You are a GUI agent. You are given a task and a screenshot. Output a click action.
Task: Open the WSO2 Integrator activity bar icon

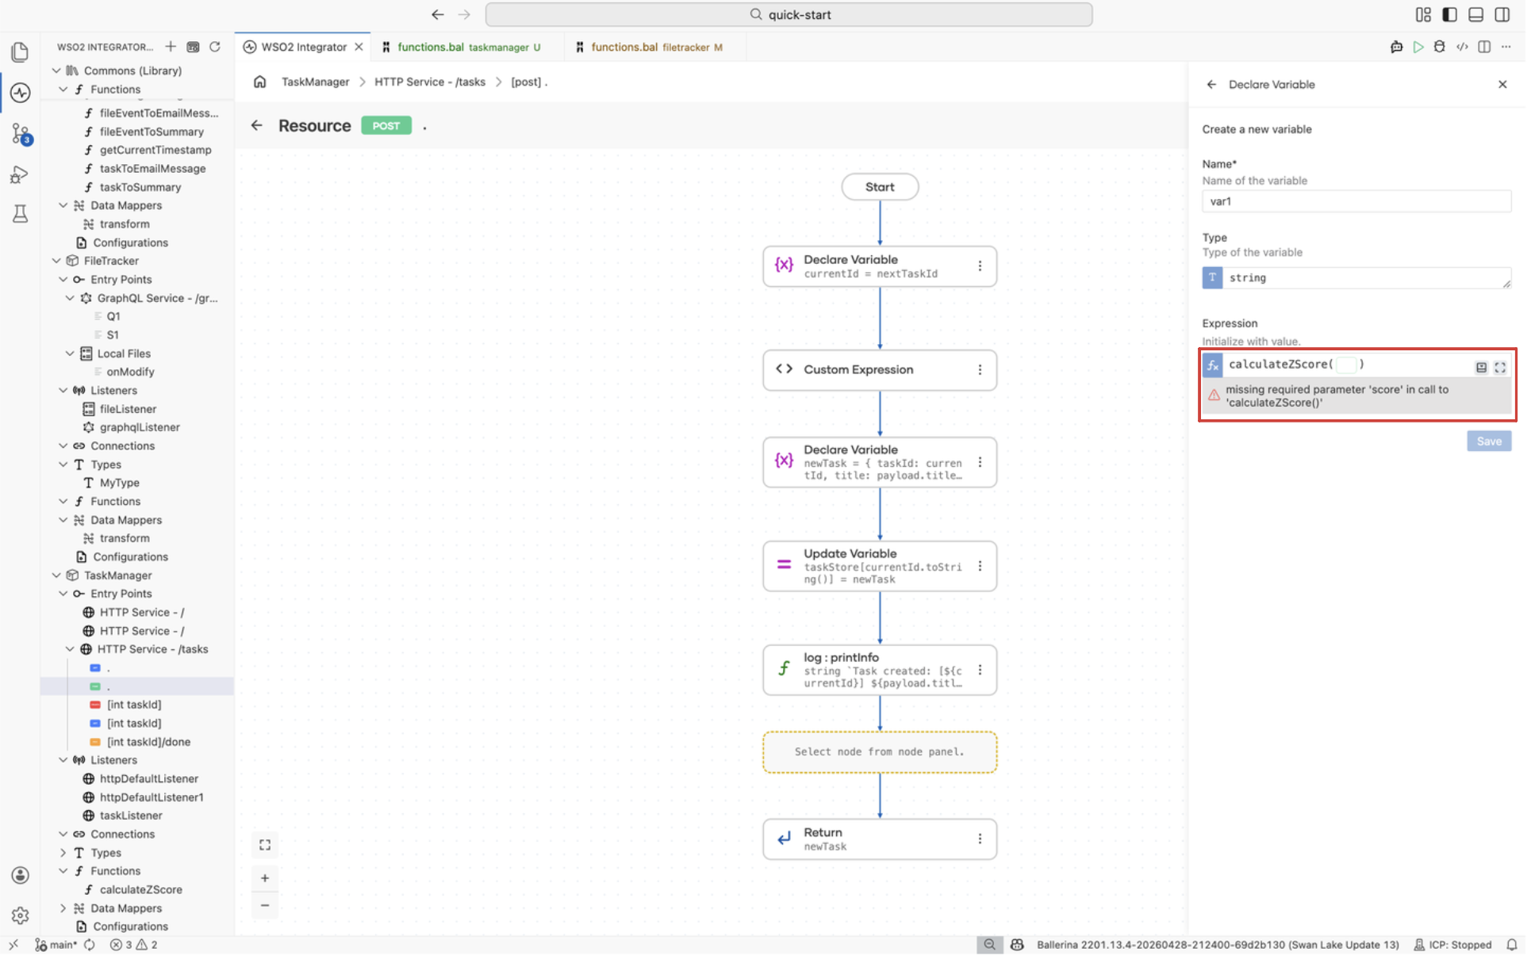tap(20, 93)
